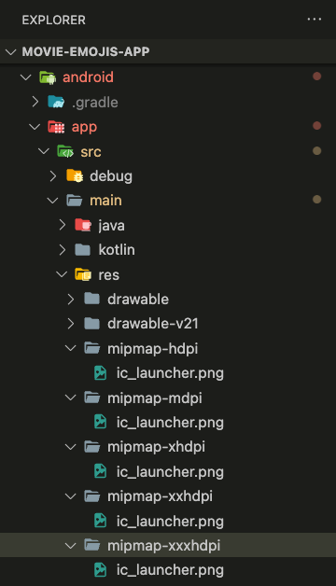The image size is (336, 586).
Task: Click the orange debug folder icon
Action: 75,176
